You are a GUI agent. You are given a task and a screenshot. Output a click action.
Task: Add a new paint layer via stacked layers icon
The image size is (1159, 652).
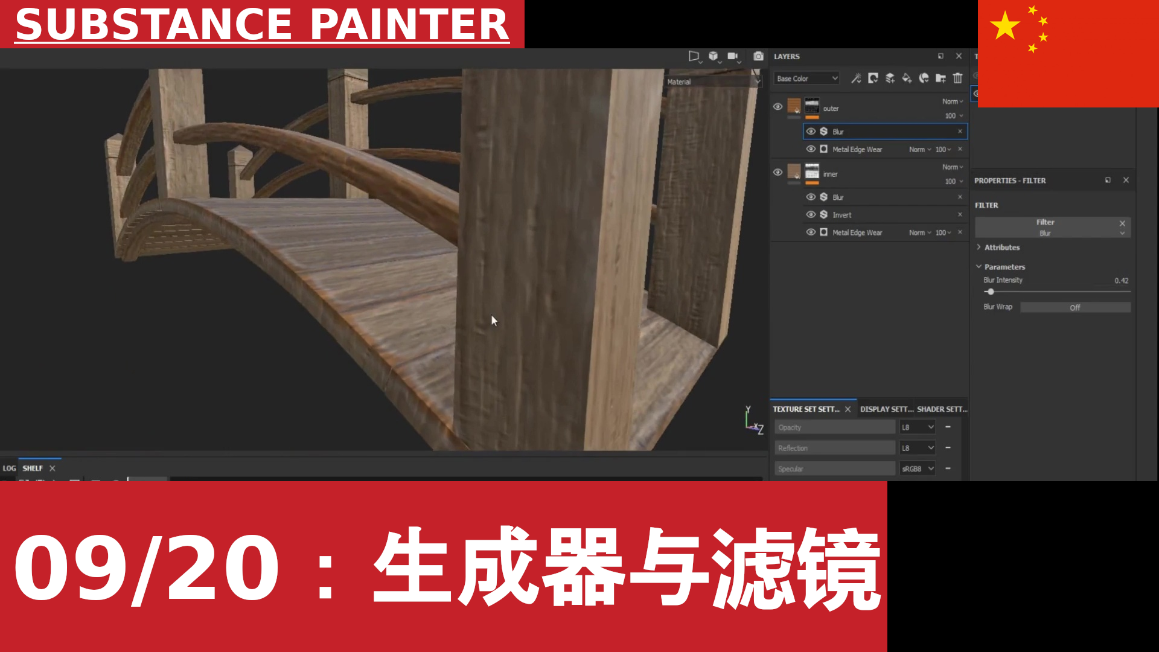point(890,78)
